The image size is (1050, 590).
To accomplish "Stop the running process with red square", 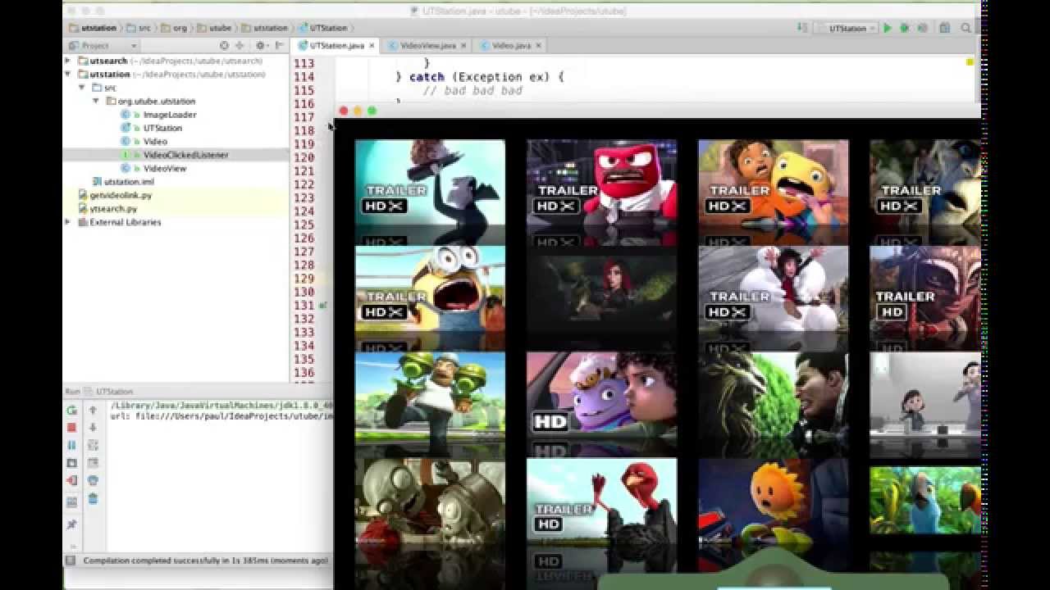I will 71,428.
